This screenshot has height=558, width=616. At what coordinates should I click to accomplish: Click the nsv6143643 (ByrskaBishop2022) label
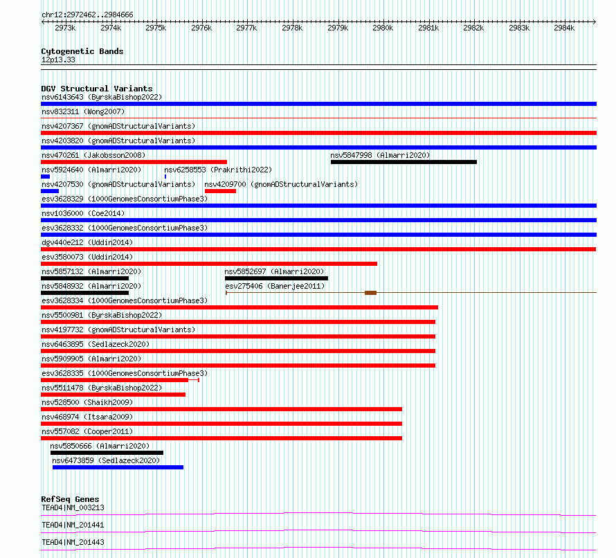coord(102,97)
